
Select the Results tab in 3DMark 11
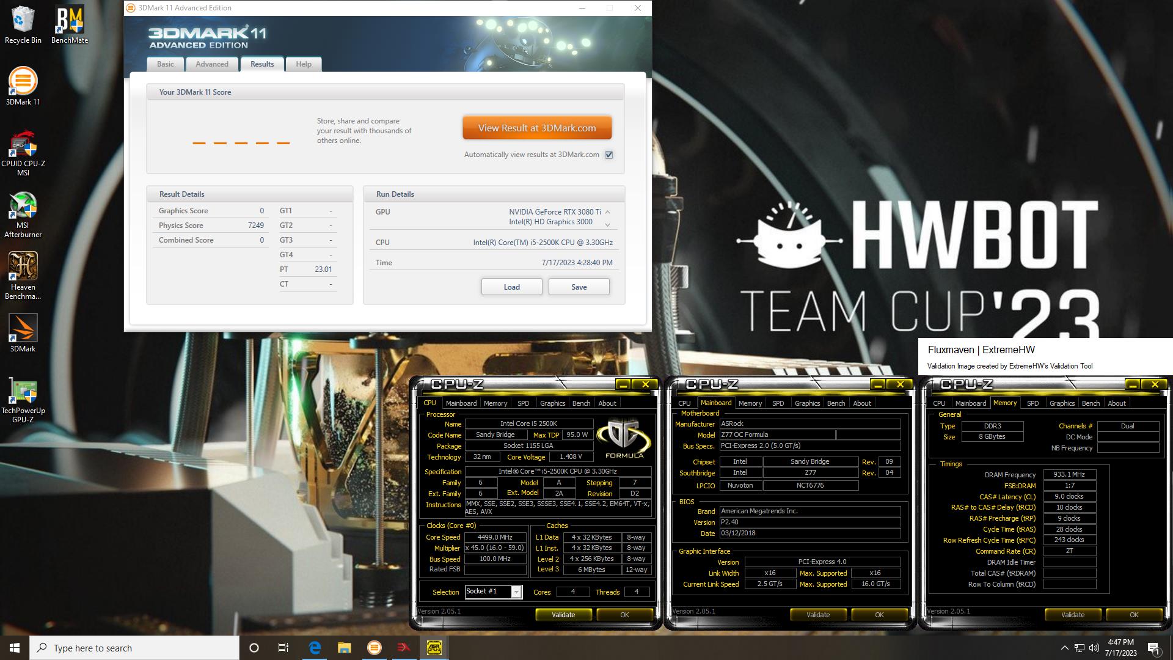point(262,64)
